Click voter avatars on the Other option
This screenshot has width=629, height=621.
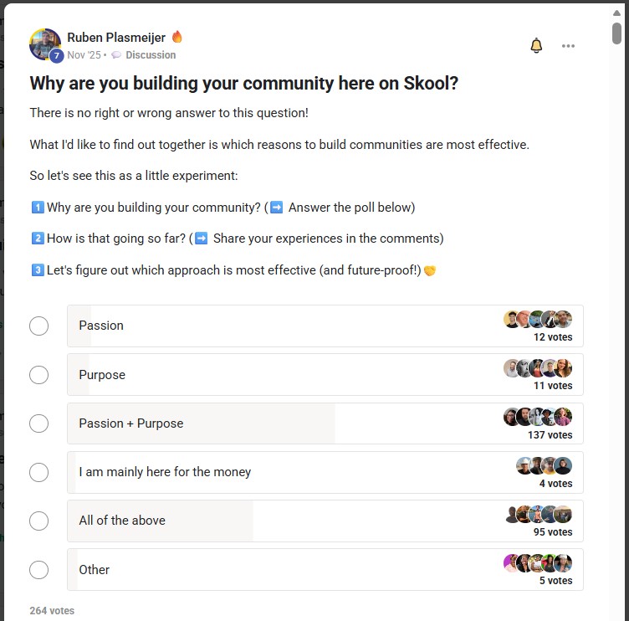[x=538, y=563]
